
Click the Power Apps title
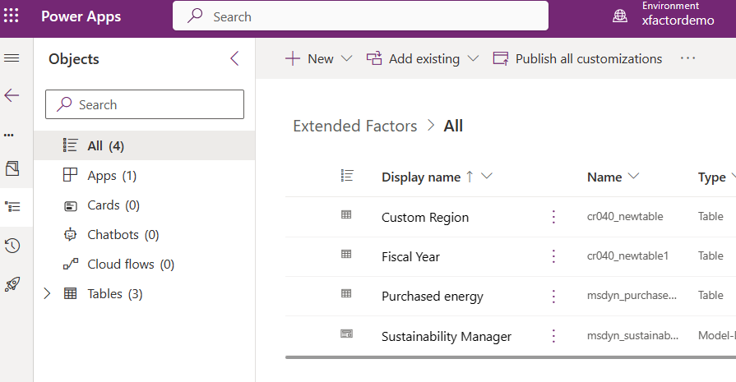81,16
